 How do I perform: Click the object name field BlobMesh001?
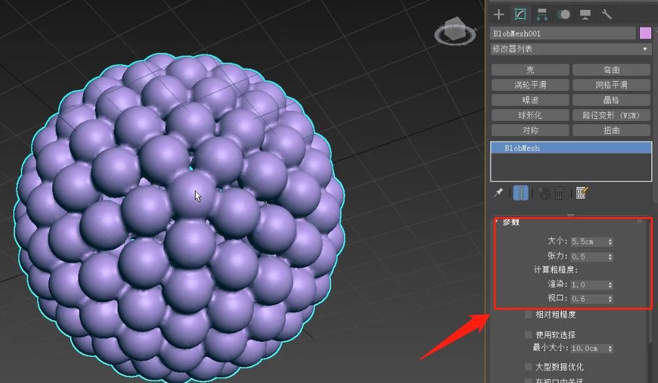point(563,33)
